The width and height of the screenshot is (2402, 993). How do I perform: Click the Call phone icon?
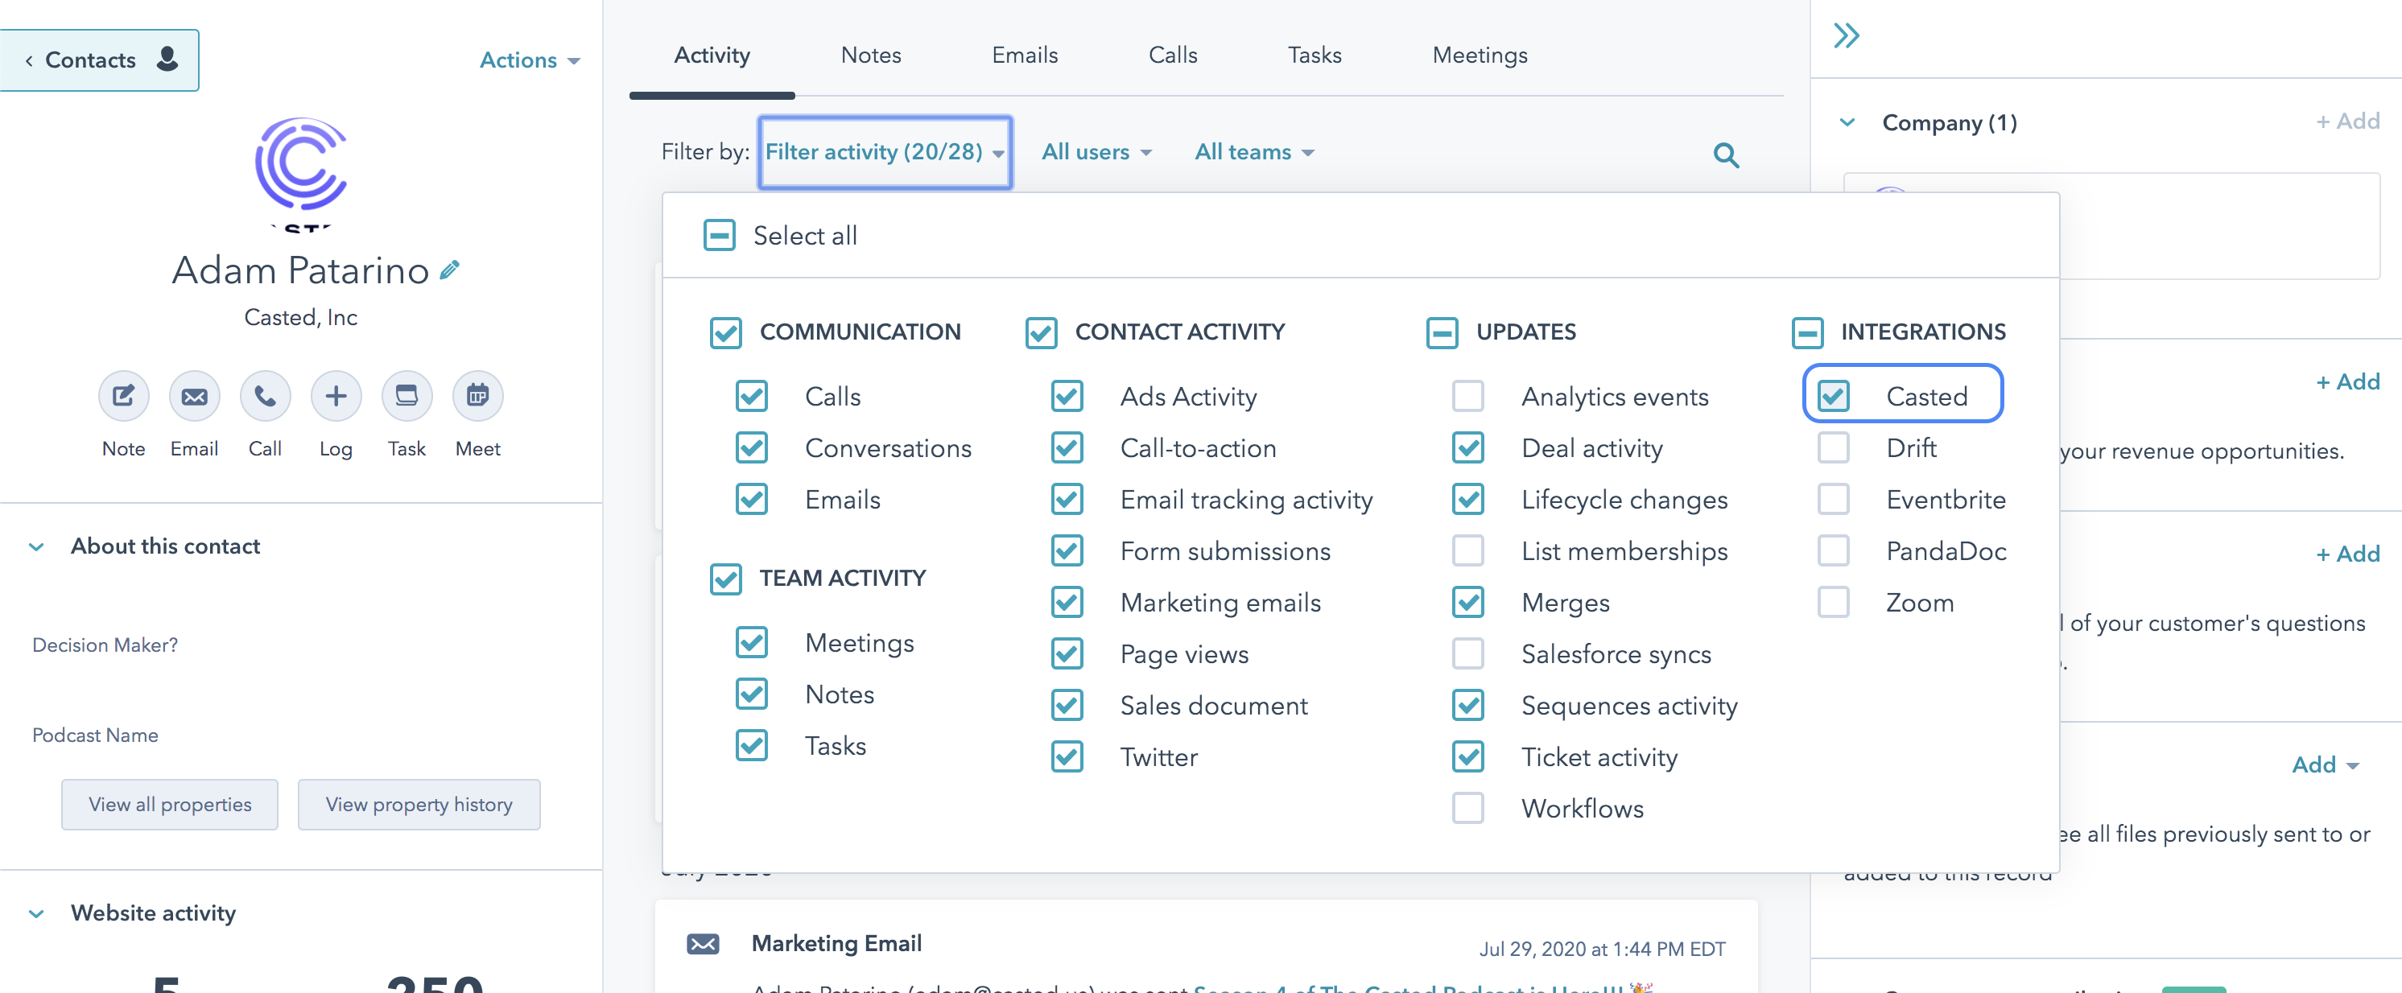coord(265,396)
